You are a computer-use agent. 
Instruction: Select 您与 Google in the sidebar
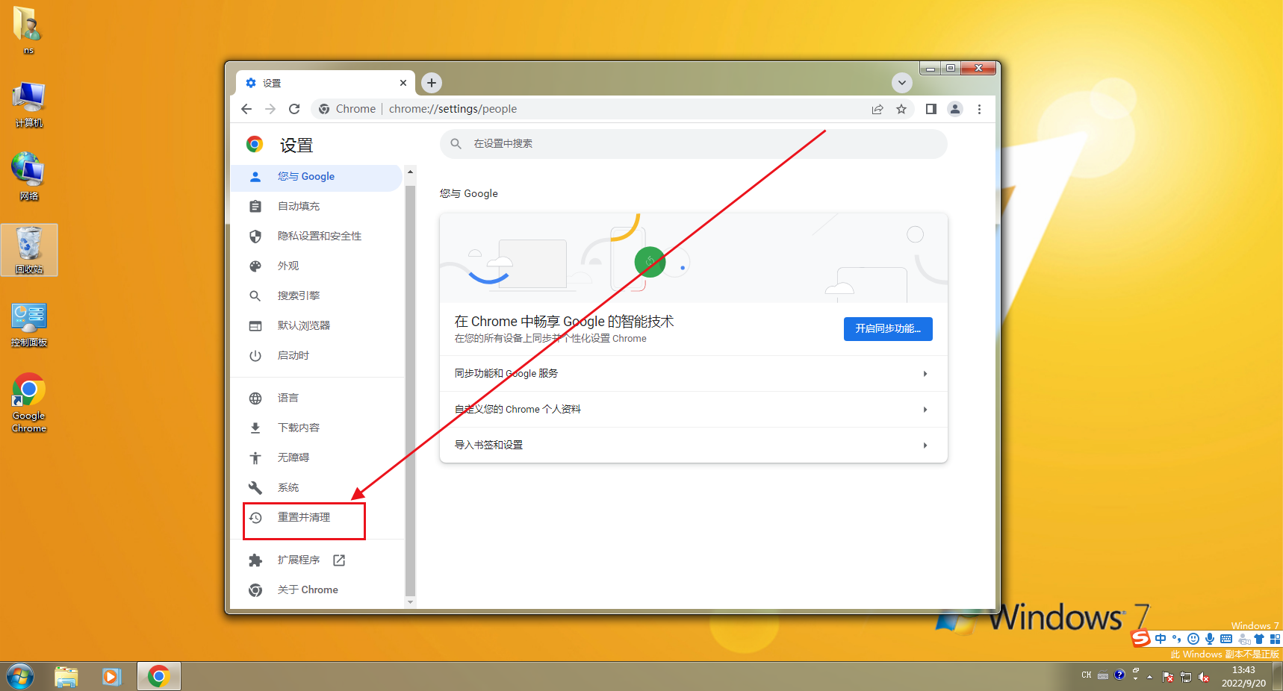(317, 177)
